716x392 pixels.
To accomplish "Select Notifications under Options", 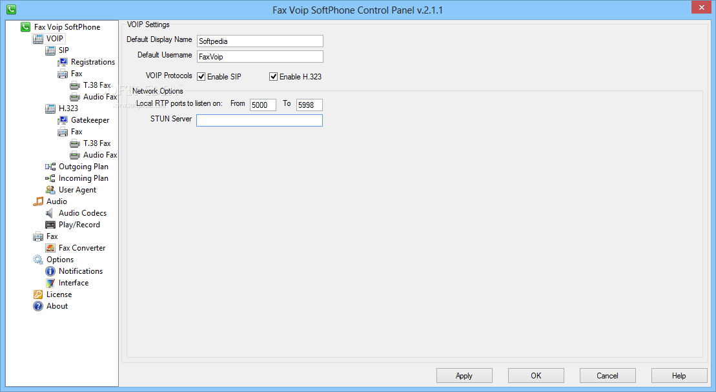I will click(x=81, y=271).
